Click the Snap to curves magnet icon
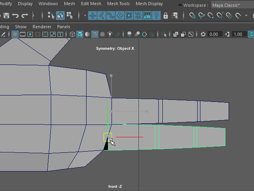Viewport: 254px width, 191px height. pyautogui.click(x=202, y=16)
